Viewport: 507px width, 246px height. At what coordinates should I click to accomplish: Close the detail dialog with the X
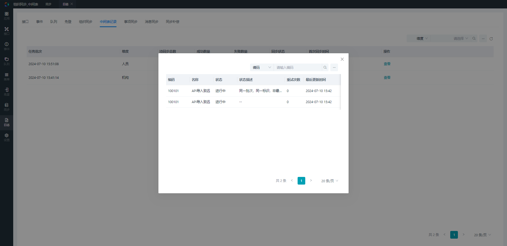click(x=342, y=59)
